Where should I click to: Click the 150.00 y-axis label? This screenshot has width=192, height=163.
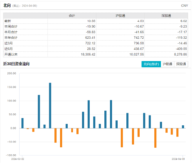click(x=12, y=87)
